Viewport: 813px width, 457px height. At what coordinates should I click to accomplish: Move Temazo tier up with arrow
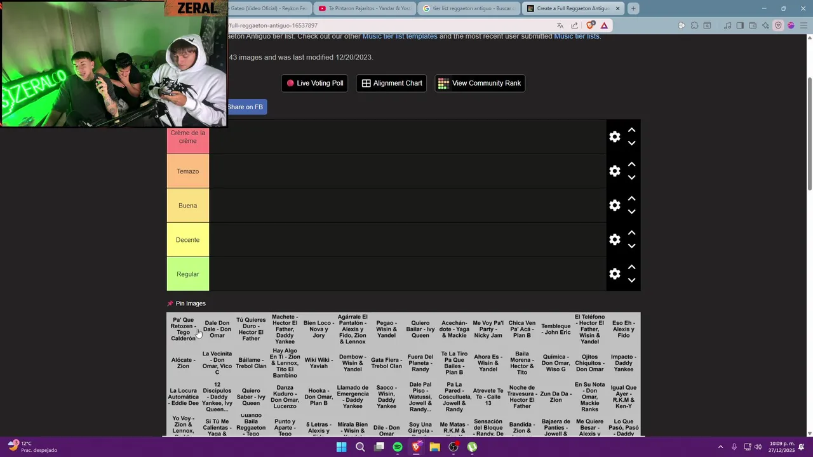tap(631, 164)
